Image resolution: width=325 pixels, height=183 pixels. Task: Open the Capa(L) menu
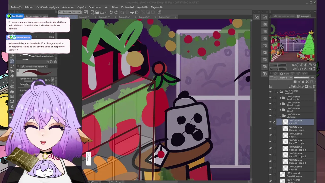82,7
